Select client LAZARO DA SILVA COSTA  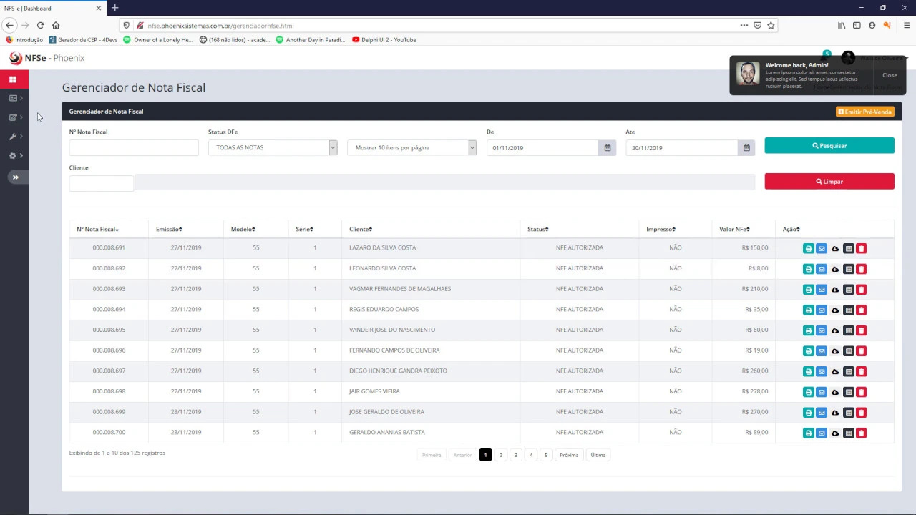[382, 247]
